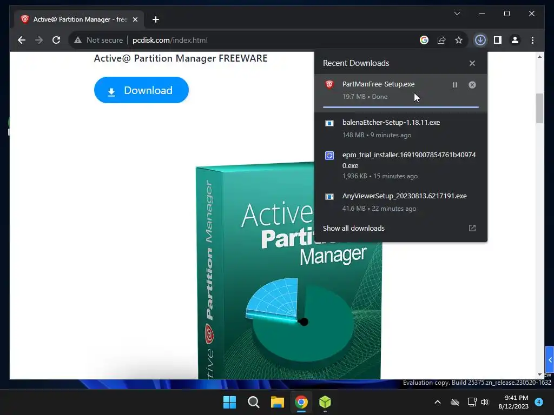The height and width of the screenshot is (415, 554).
Task: Show all downloads
Action: pyautogui.click(x=354, y=229)
